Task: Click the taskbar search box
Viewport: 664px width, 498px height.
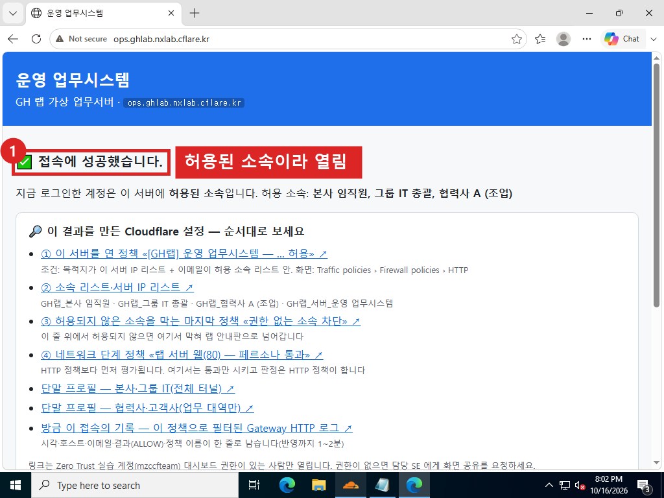Action: [135, 485]
